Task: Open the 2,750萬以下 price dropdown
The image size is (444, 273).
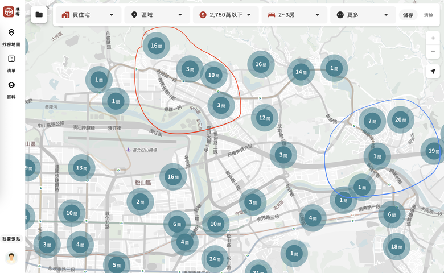Action: (x=225, y=15)
